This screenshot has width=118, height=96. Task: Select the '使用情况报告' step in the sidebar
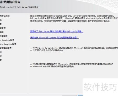tap(6, 48)
